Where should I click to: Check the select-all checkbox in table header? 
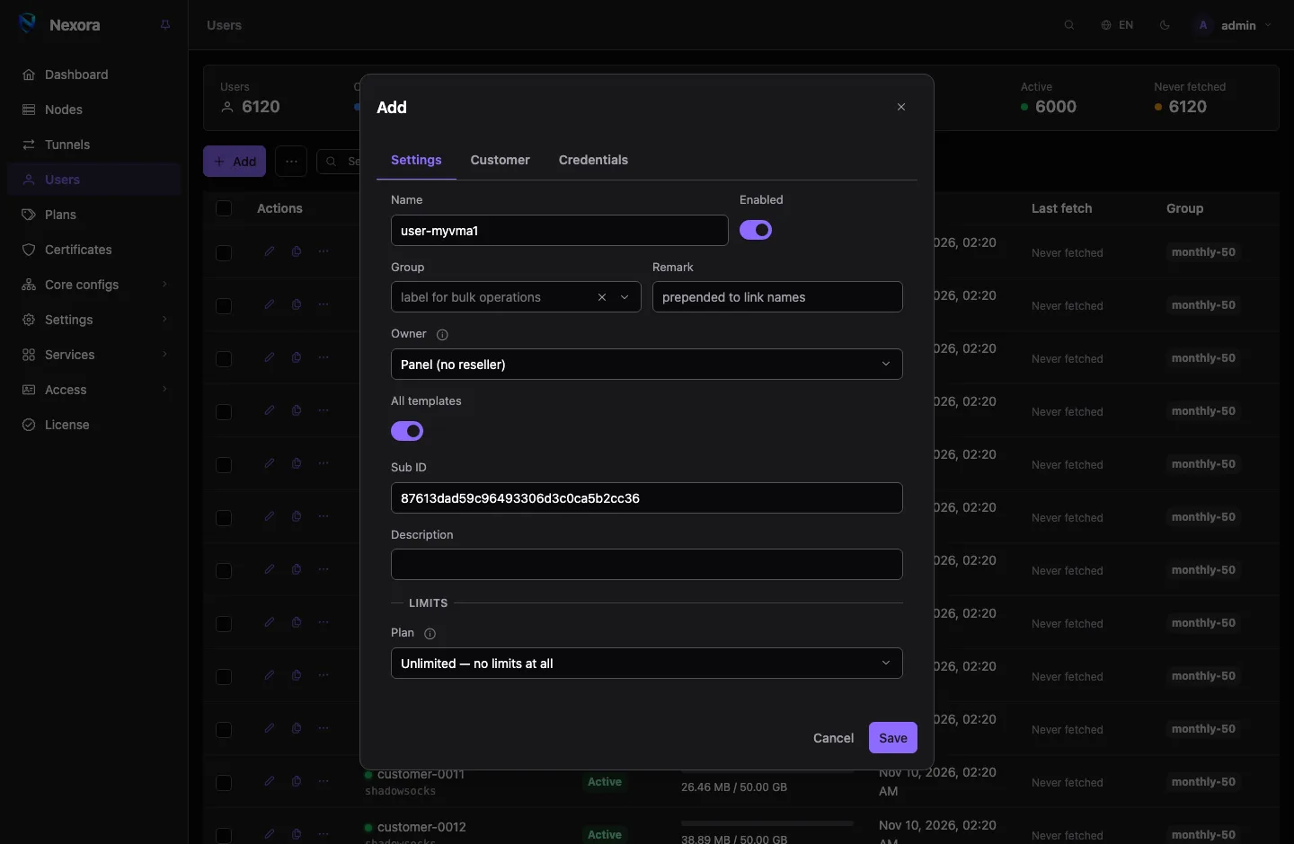coord(224,208)
